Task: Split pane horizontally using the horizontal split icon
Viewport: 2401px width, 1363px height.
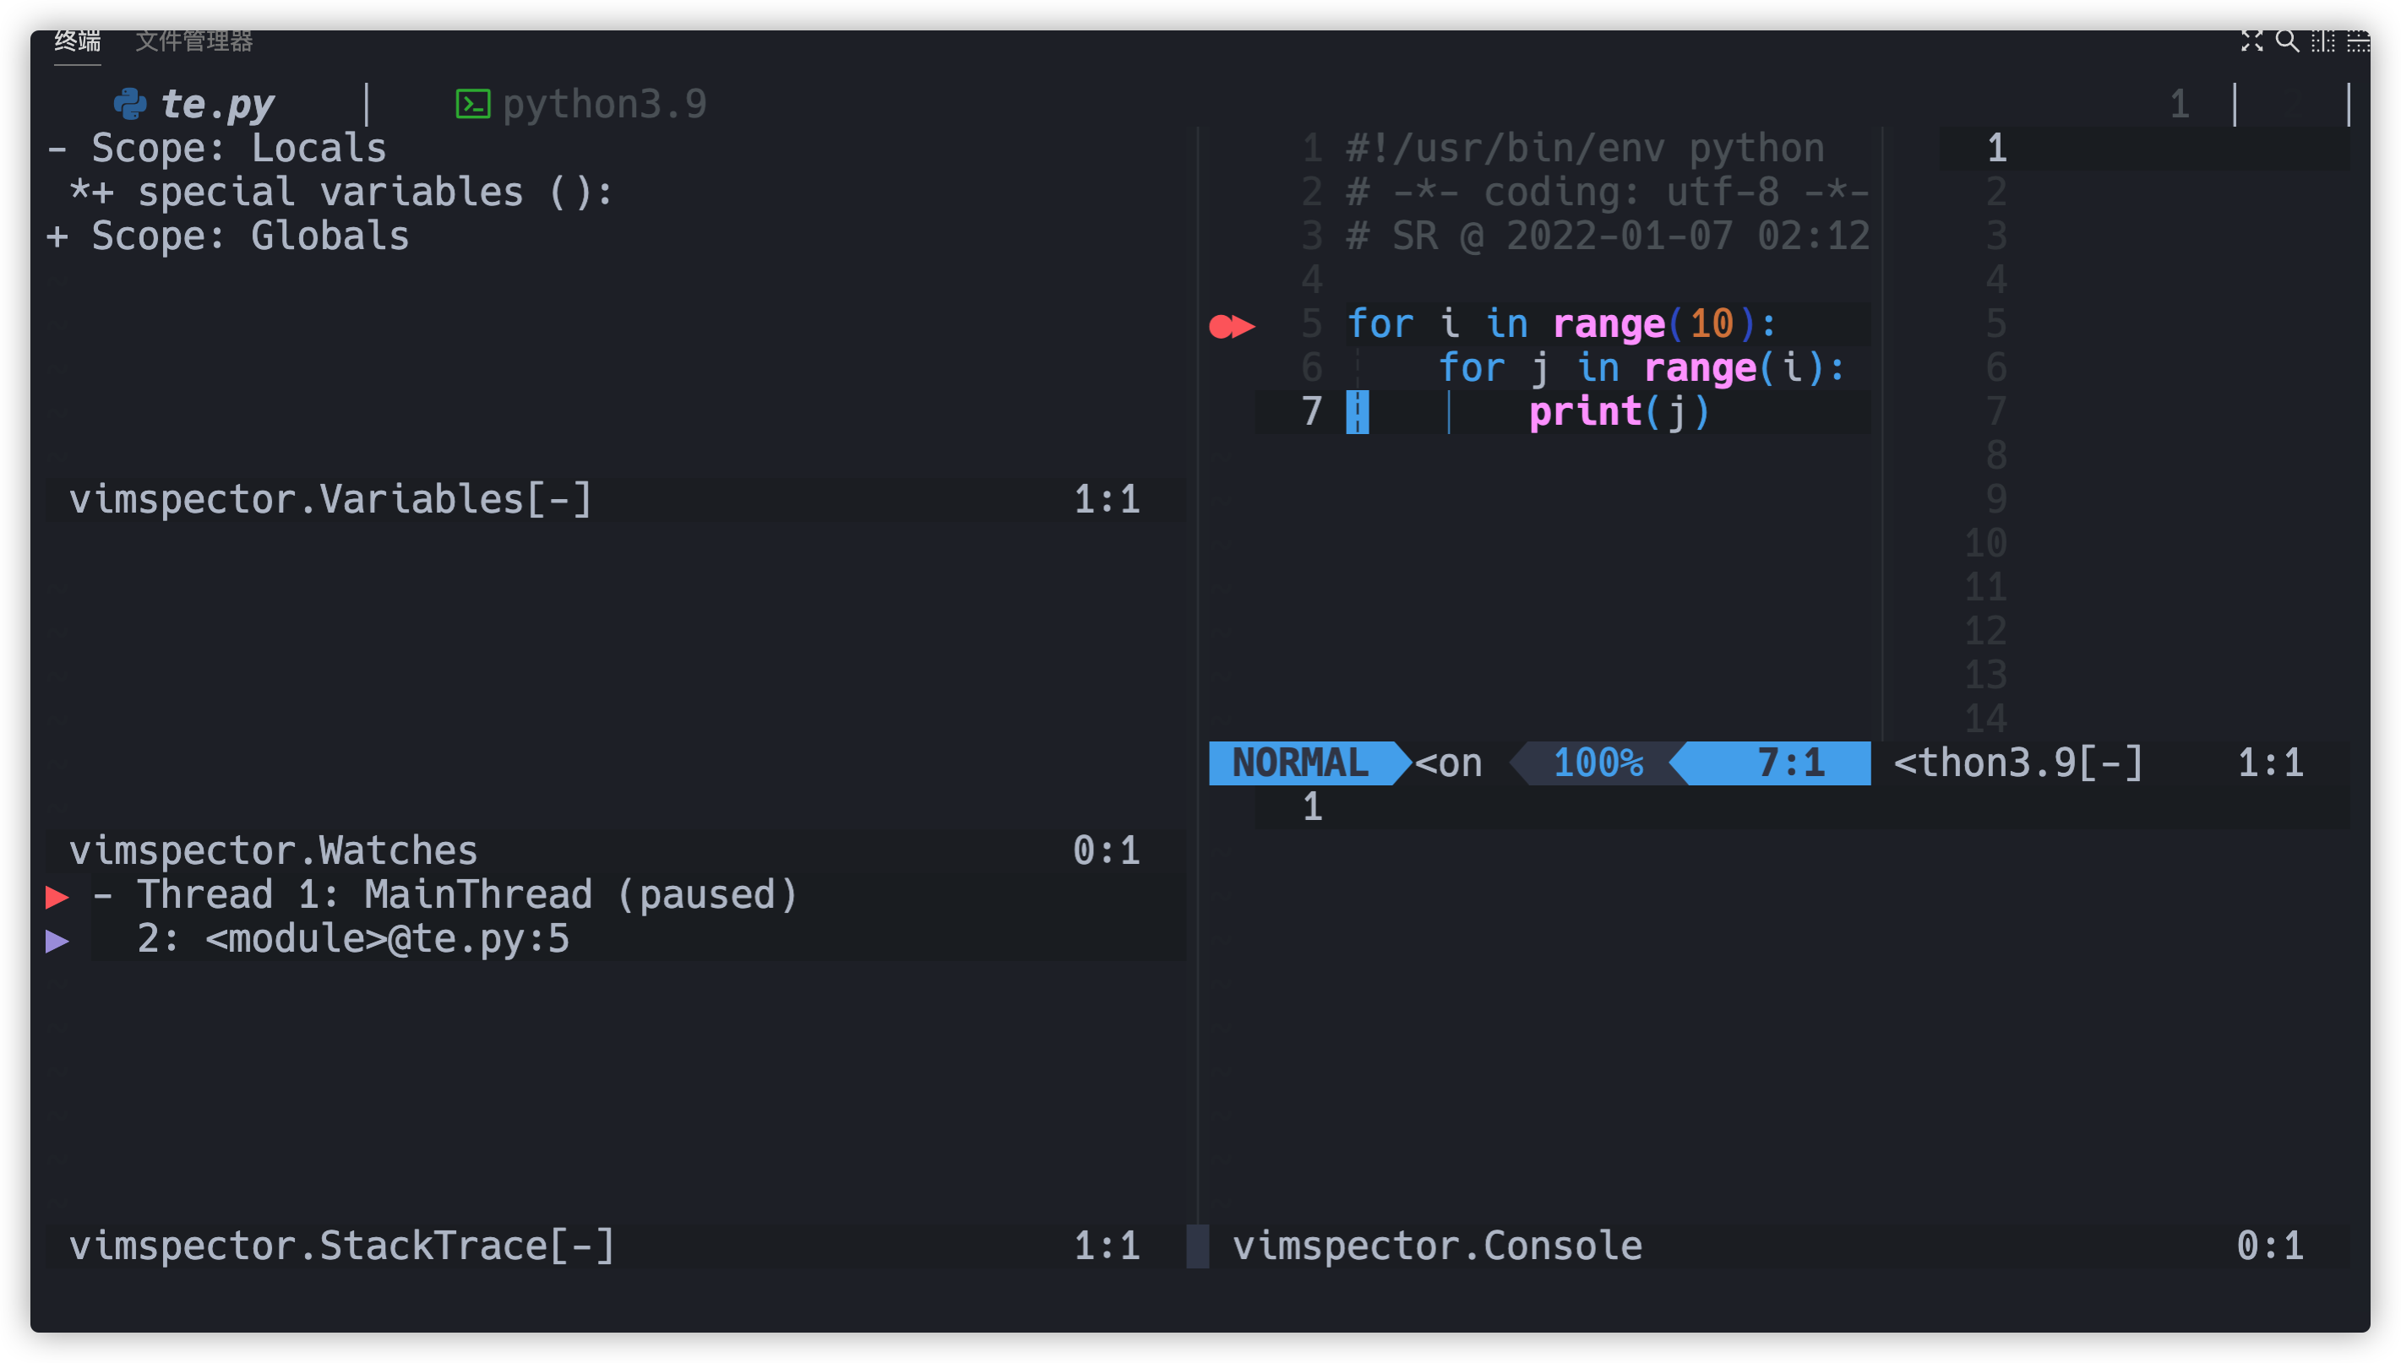Action: (2358, 41)
